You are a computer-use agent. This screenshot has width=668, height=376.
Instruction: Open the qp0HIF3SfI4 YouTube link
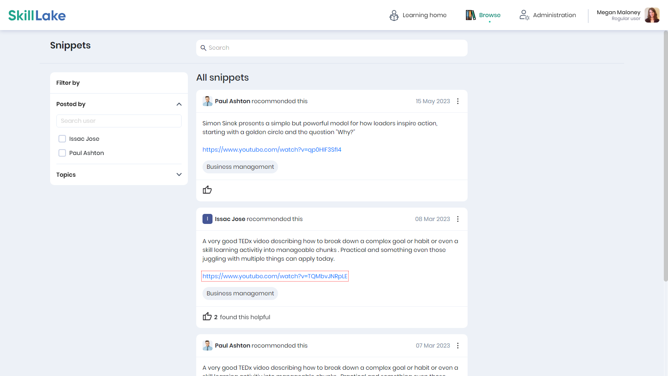coord(272,150)
